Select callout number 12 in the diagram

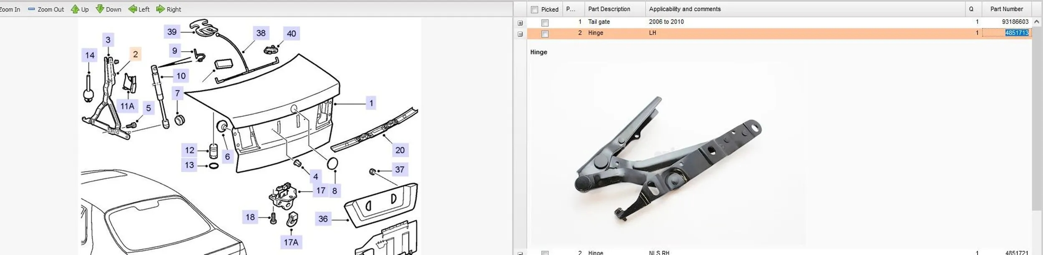[x=189, y=150]
